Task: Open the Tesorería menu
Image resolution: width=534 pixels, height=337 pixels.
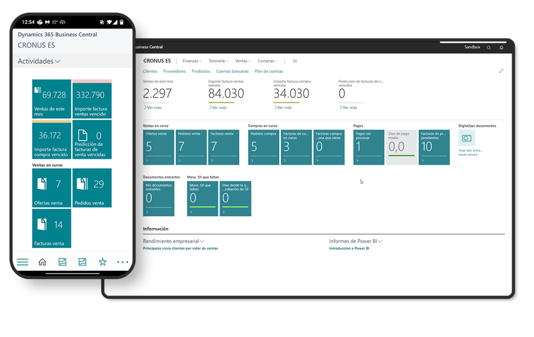Action: 219,61
